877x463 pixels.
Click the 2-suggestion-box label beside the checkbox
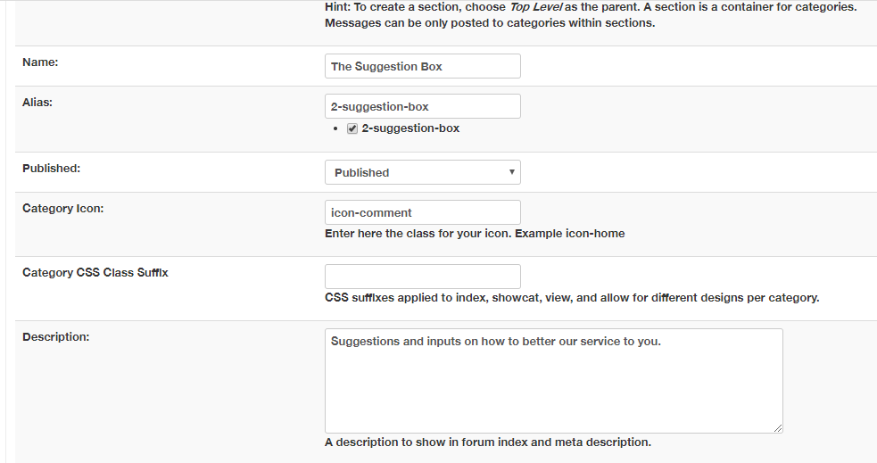point(410,128)
